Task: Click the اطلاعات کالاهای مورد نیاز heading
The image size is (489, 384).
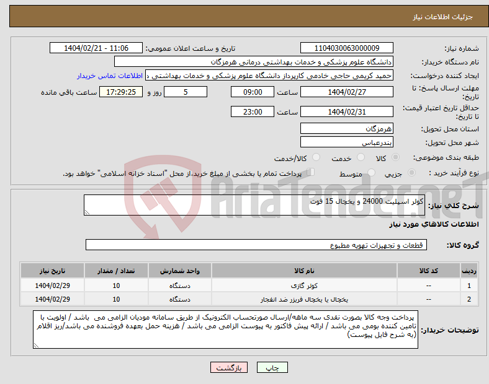Action: point(434,224)
